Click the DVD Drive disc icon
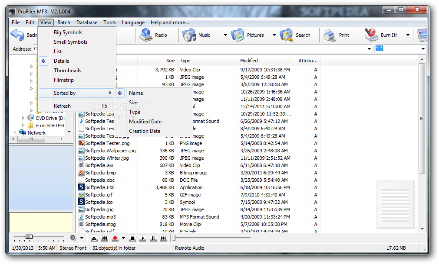439x264 pixels. pos(31,118)
